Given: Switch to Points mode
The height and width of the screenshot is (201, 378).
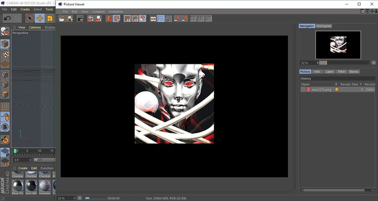Looking at the screenshot, I should tap(5, 74).
